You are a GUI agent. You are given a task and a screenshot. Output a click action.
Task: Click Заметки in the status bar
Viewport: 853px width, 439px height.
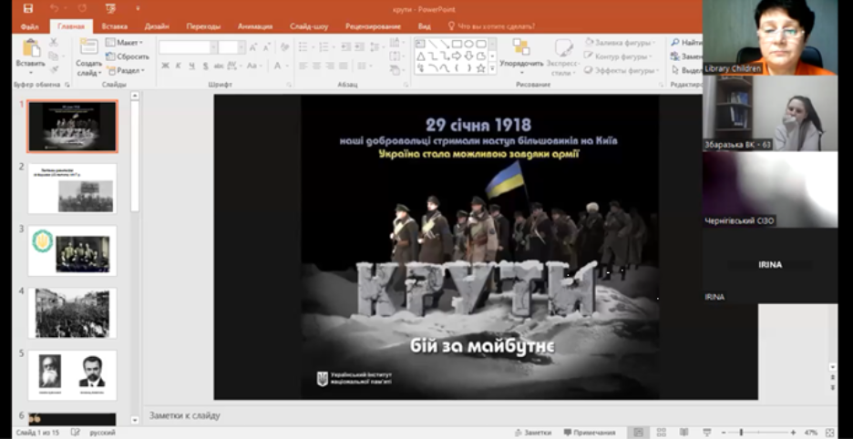(x=534, y=433)
